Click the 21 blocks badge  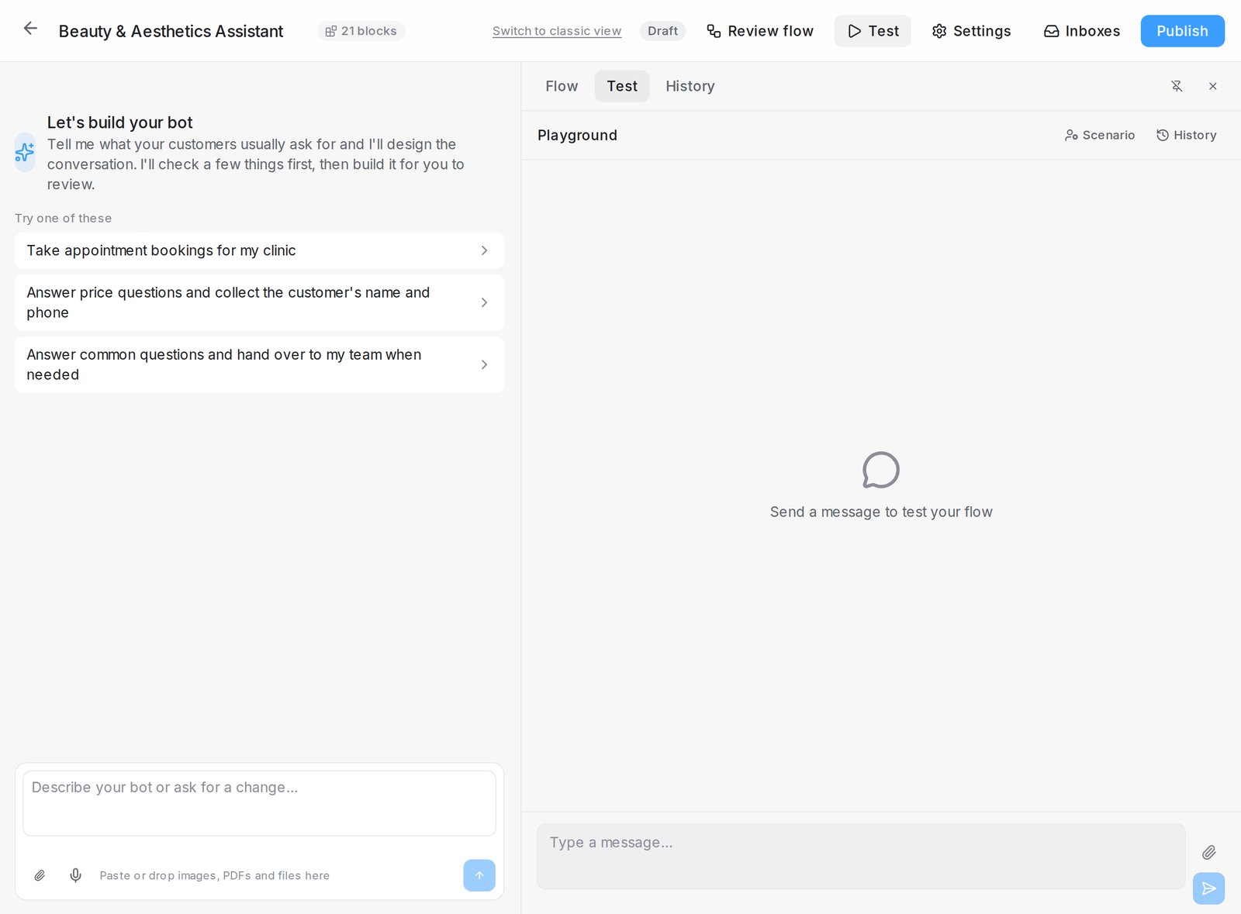click(361, 31)
